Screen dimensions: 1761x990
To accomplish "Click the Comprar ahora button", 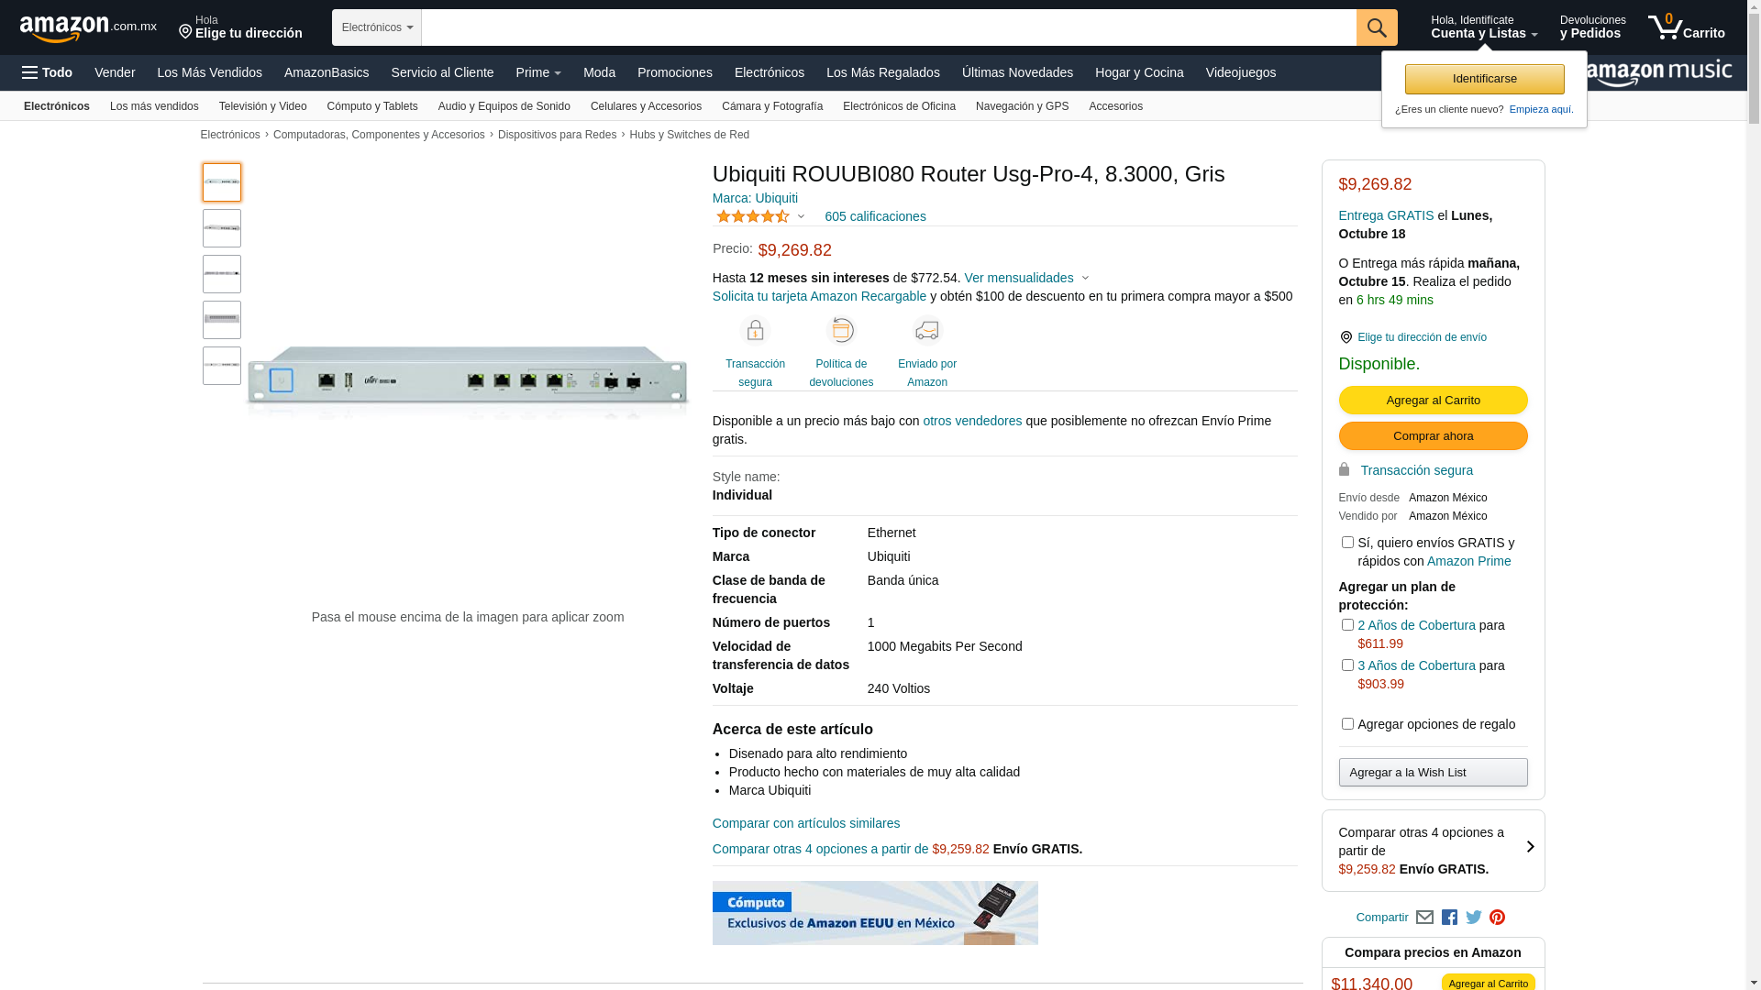I will click(x=1433, y=436).
